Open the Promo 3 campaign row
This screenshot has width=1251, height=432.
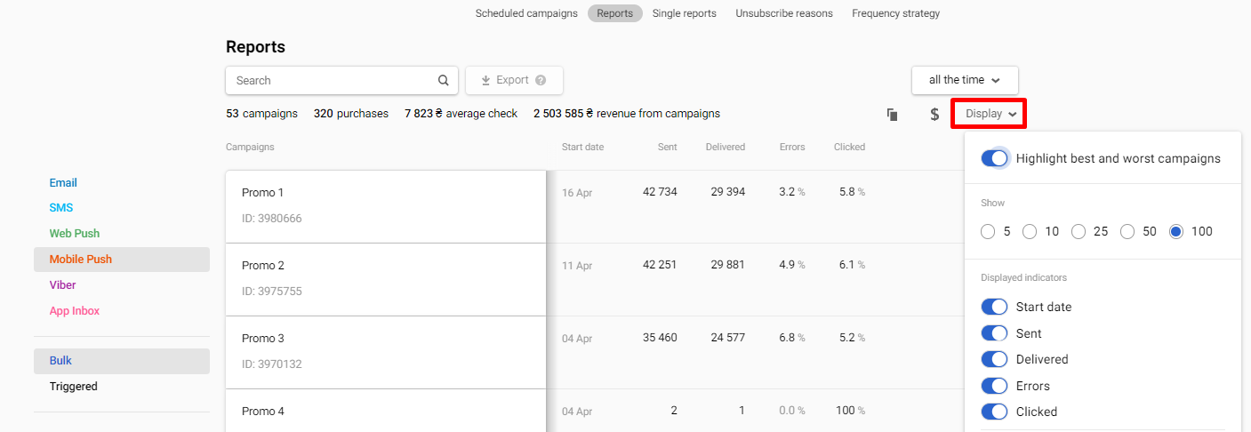tap(386, 352)
